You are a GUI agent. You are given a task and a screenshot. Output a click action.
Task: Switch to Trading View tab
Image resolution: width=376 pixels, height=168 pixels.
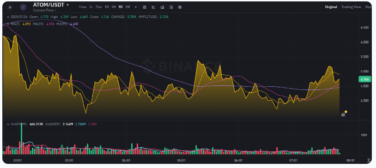click(351, 7)
